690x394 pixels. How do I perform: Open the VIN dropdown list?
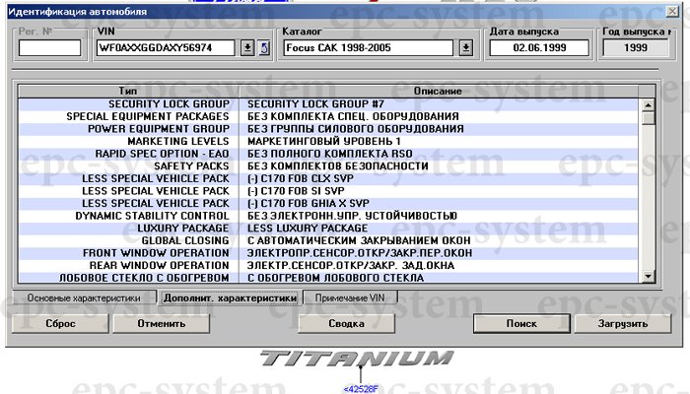pos(247,48)
